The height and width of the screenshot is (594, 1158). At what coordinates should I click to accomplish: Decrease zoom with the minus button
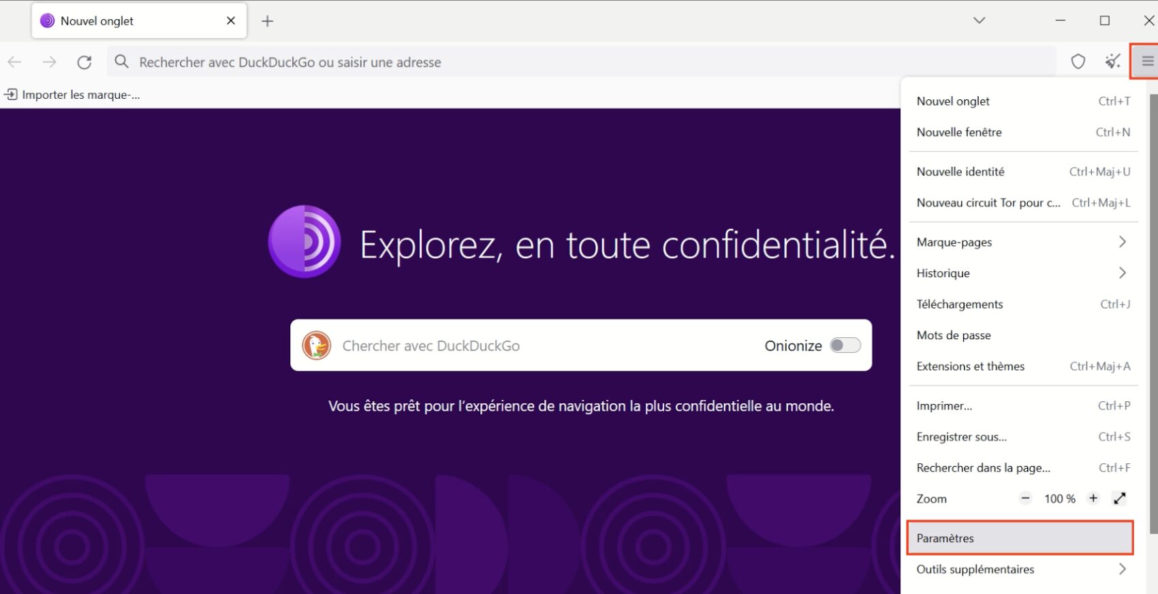coord(1025,498)
